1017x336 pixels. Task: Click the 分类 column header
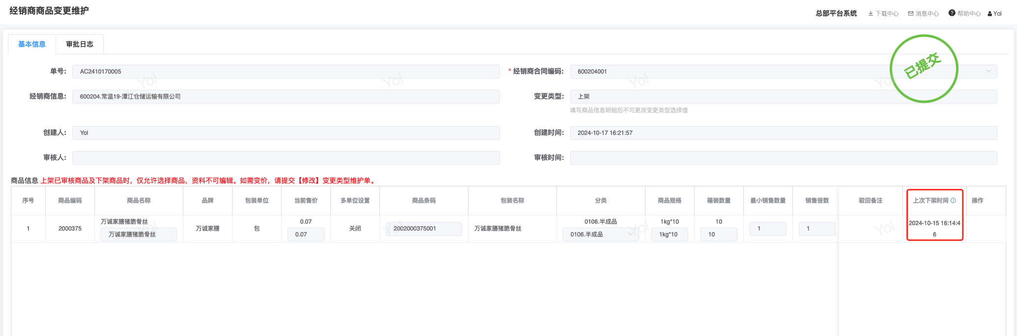coord(601,201)
